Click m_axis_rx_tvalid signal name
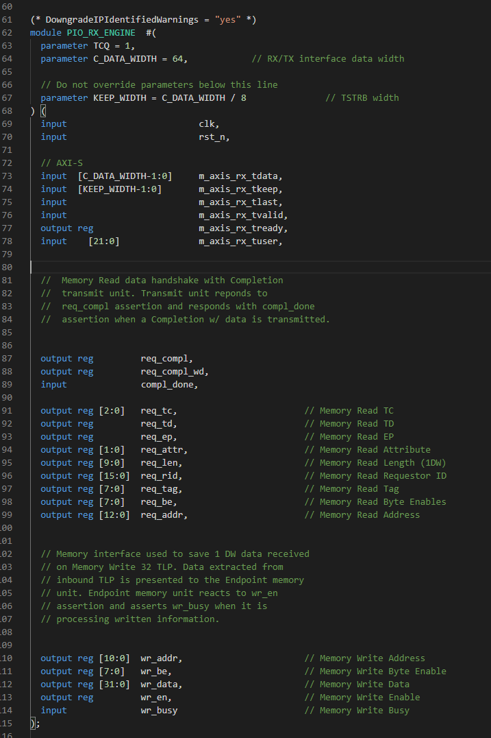The image size is (491, 738). (241, 215)
